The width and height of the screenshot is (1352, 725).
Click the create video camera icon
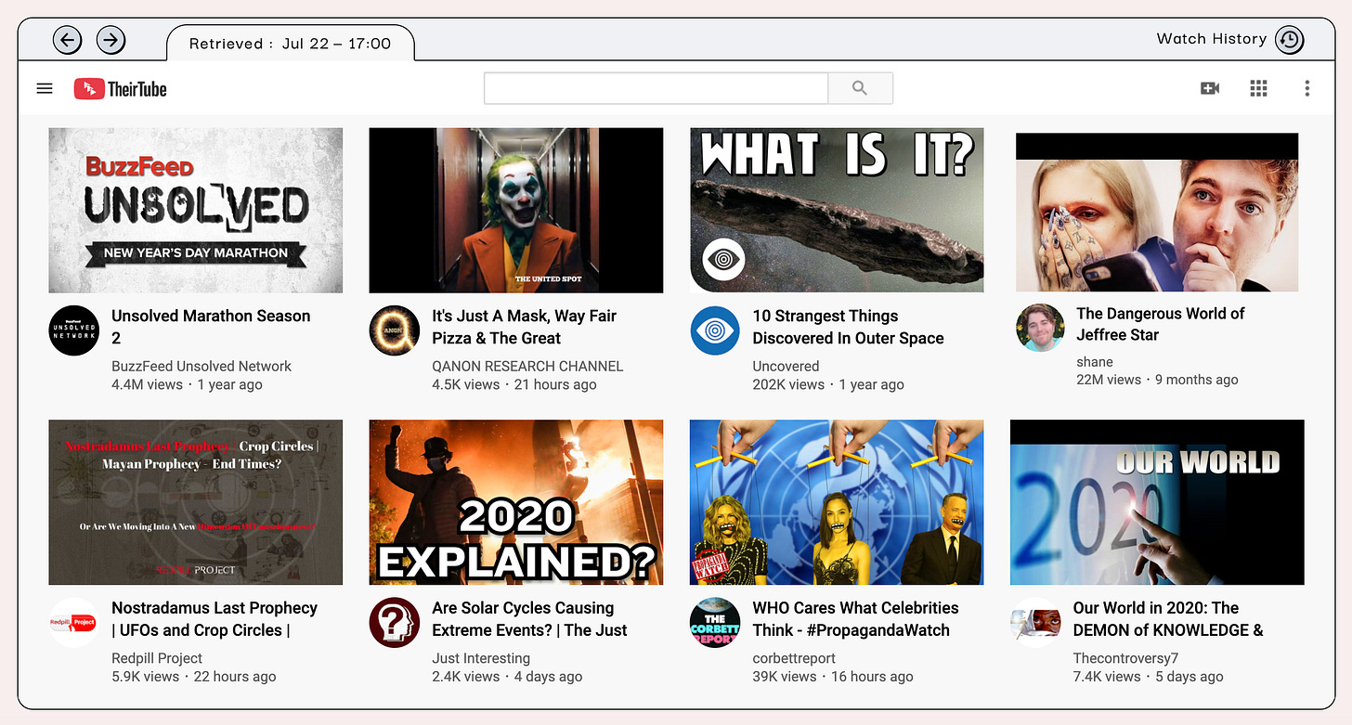tap(1209, 88)
